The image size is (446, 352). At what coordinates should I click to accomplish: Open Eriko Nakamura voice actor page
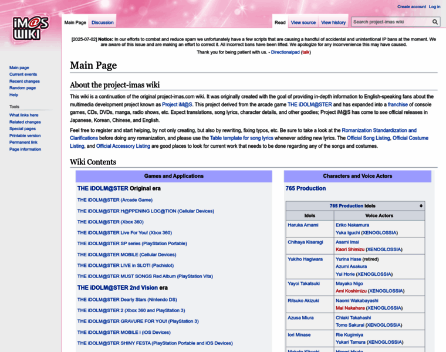[x=352, y=225]
